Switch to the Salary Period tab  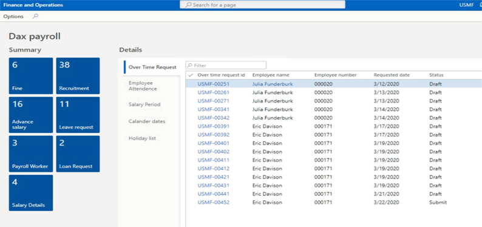click(x=144, y=104)
